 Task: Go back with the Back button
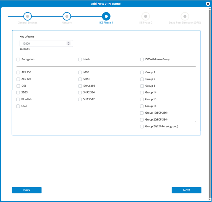pyautogui.click(x=26, y=190)
